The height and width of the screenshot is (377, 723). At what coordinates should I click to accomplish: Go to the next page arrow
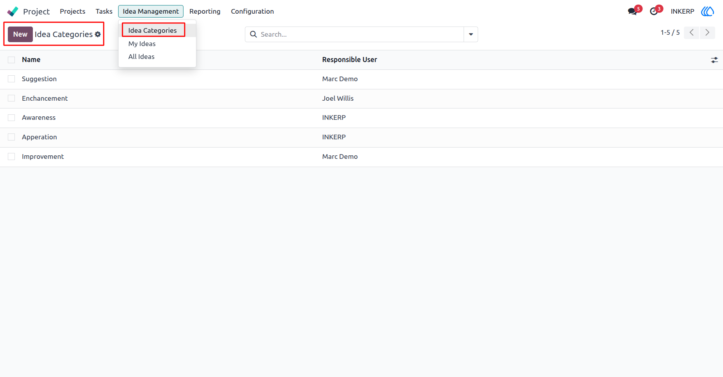tap(707, 33)
